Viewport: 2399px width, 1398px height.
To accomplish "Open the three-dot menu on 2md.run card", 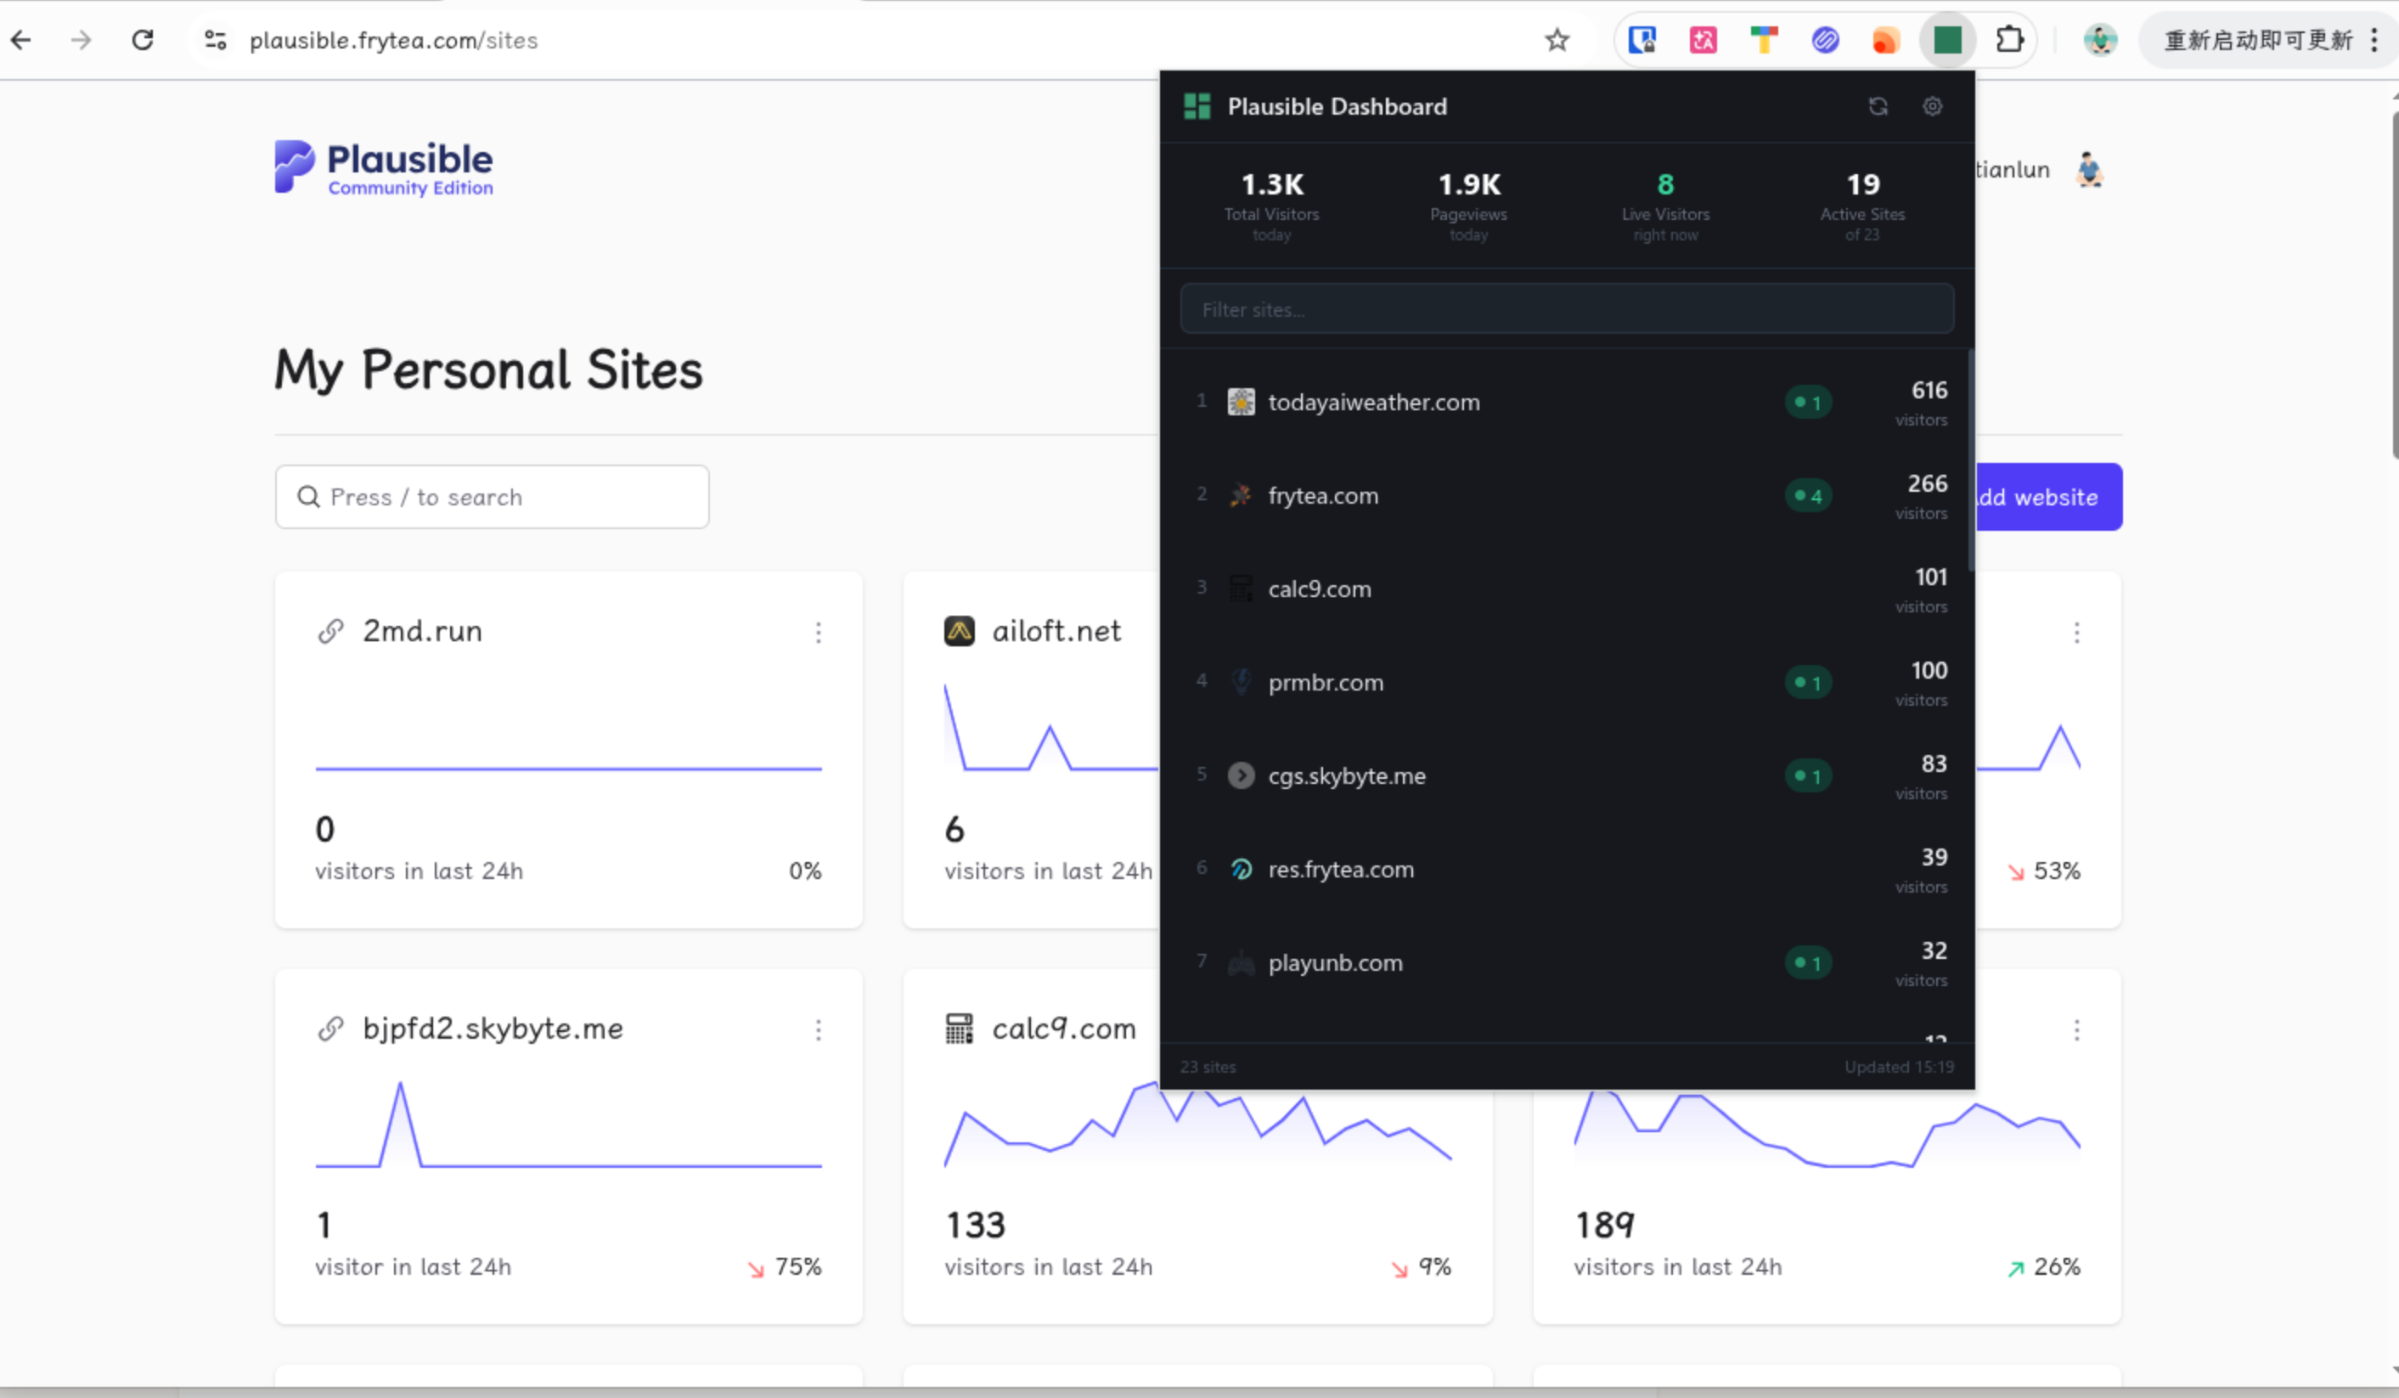I will (x=818, y=633).
